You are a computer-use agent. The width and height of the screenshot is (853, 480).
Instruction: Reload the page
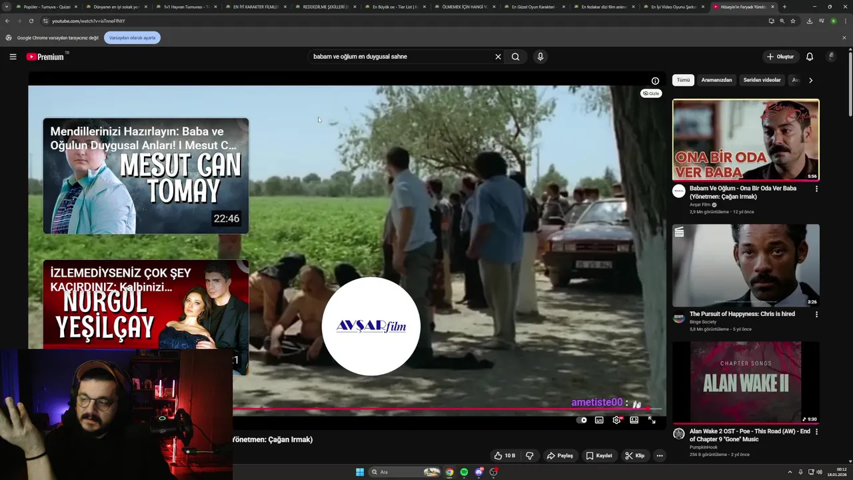click(31, 21)
